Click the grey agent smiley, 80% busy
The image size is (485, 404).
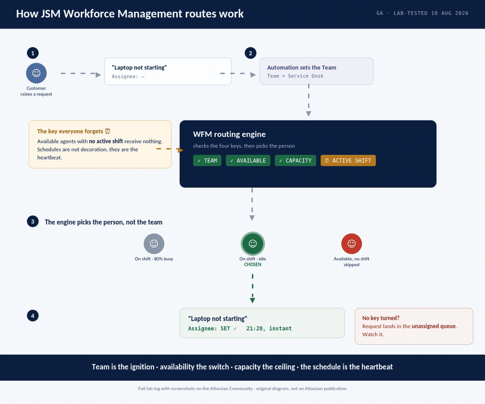154,243
